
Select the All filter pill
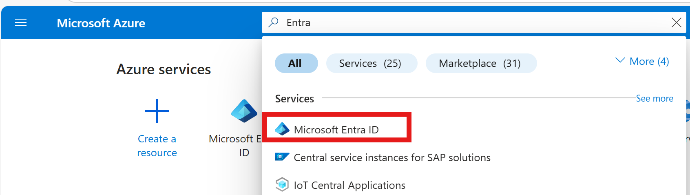click(x=296, y=63)
